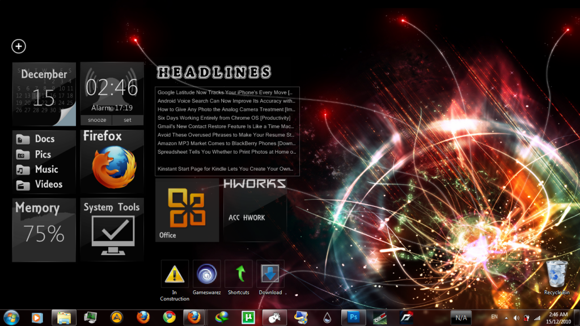Launch uTorrent from the taskbar
The image size is (580, 326).
247,317
